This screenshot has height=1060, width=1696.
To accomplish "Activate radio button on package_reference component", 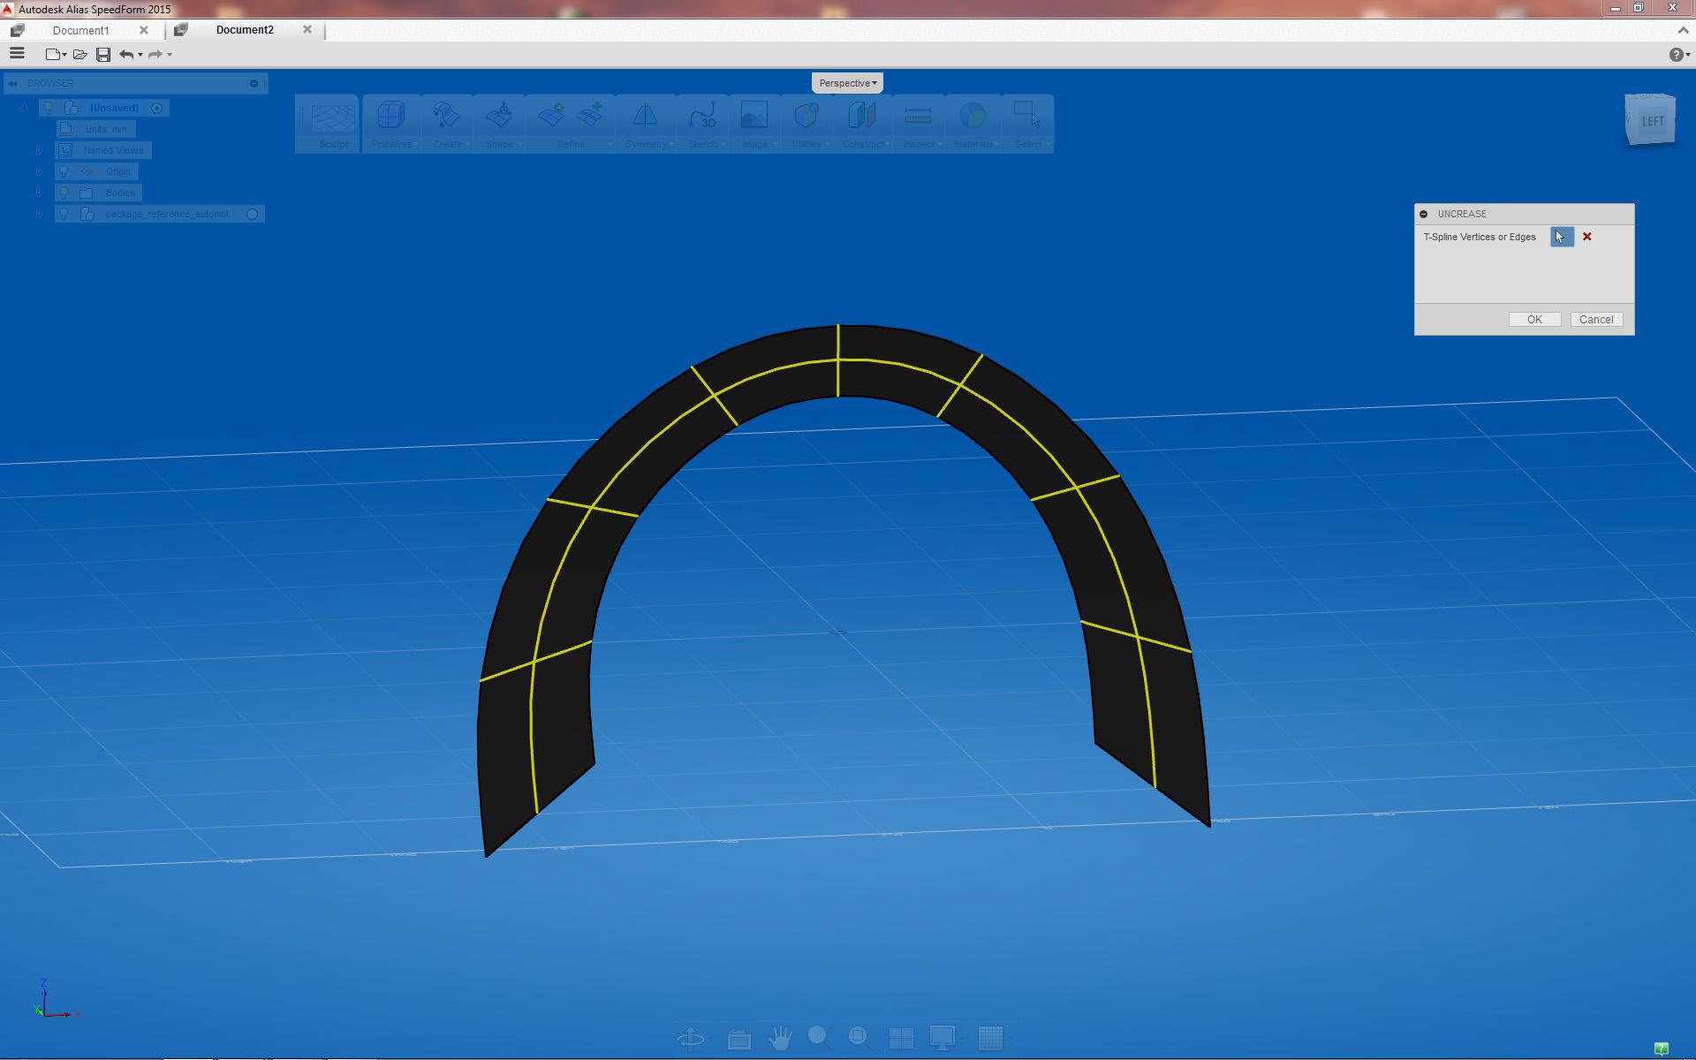I will [x=252, y=214].
